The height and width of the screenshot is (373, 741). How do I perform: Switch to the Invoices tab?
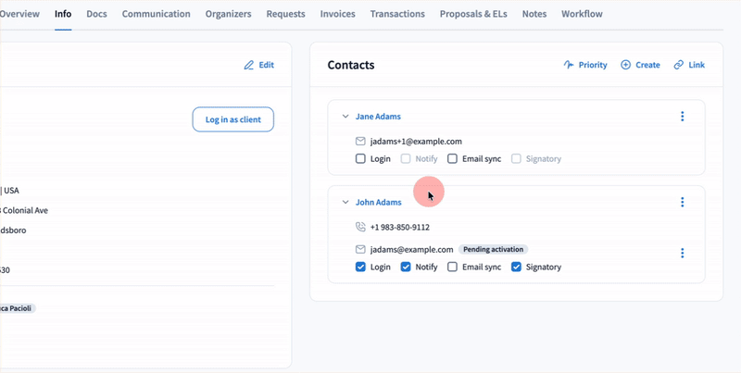point(337,14)
